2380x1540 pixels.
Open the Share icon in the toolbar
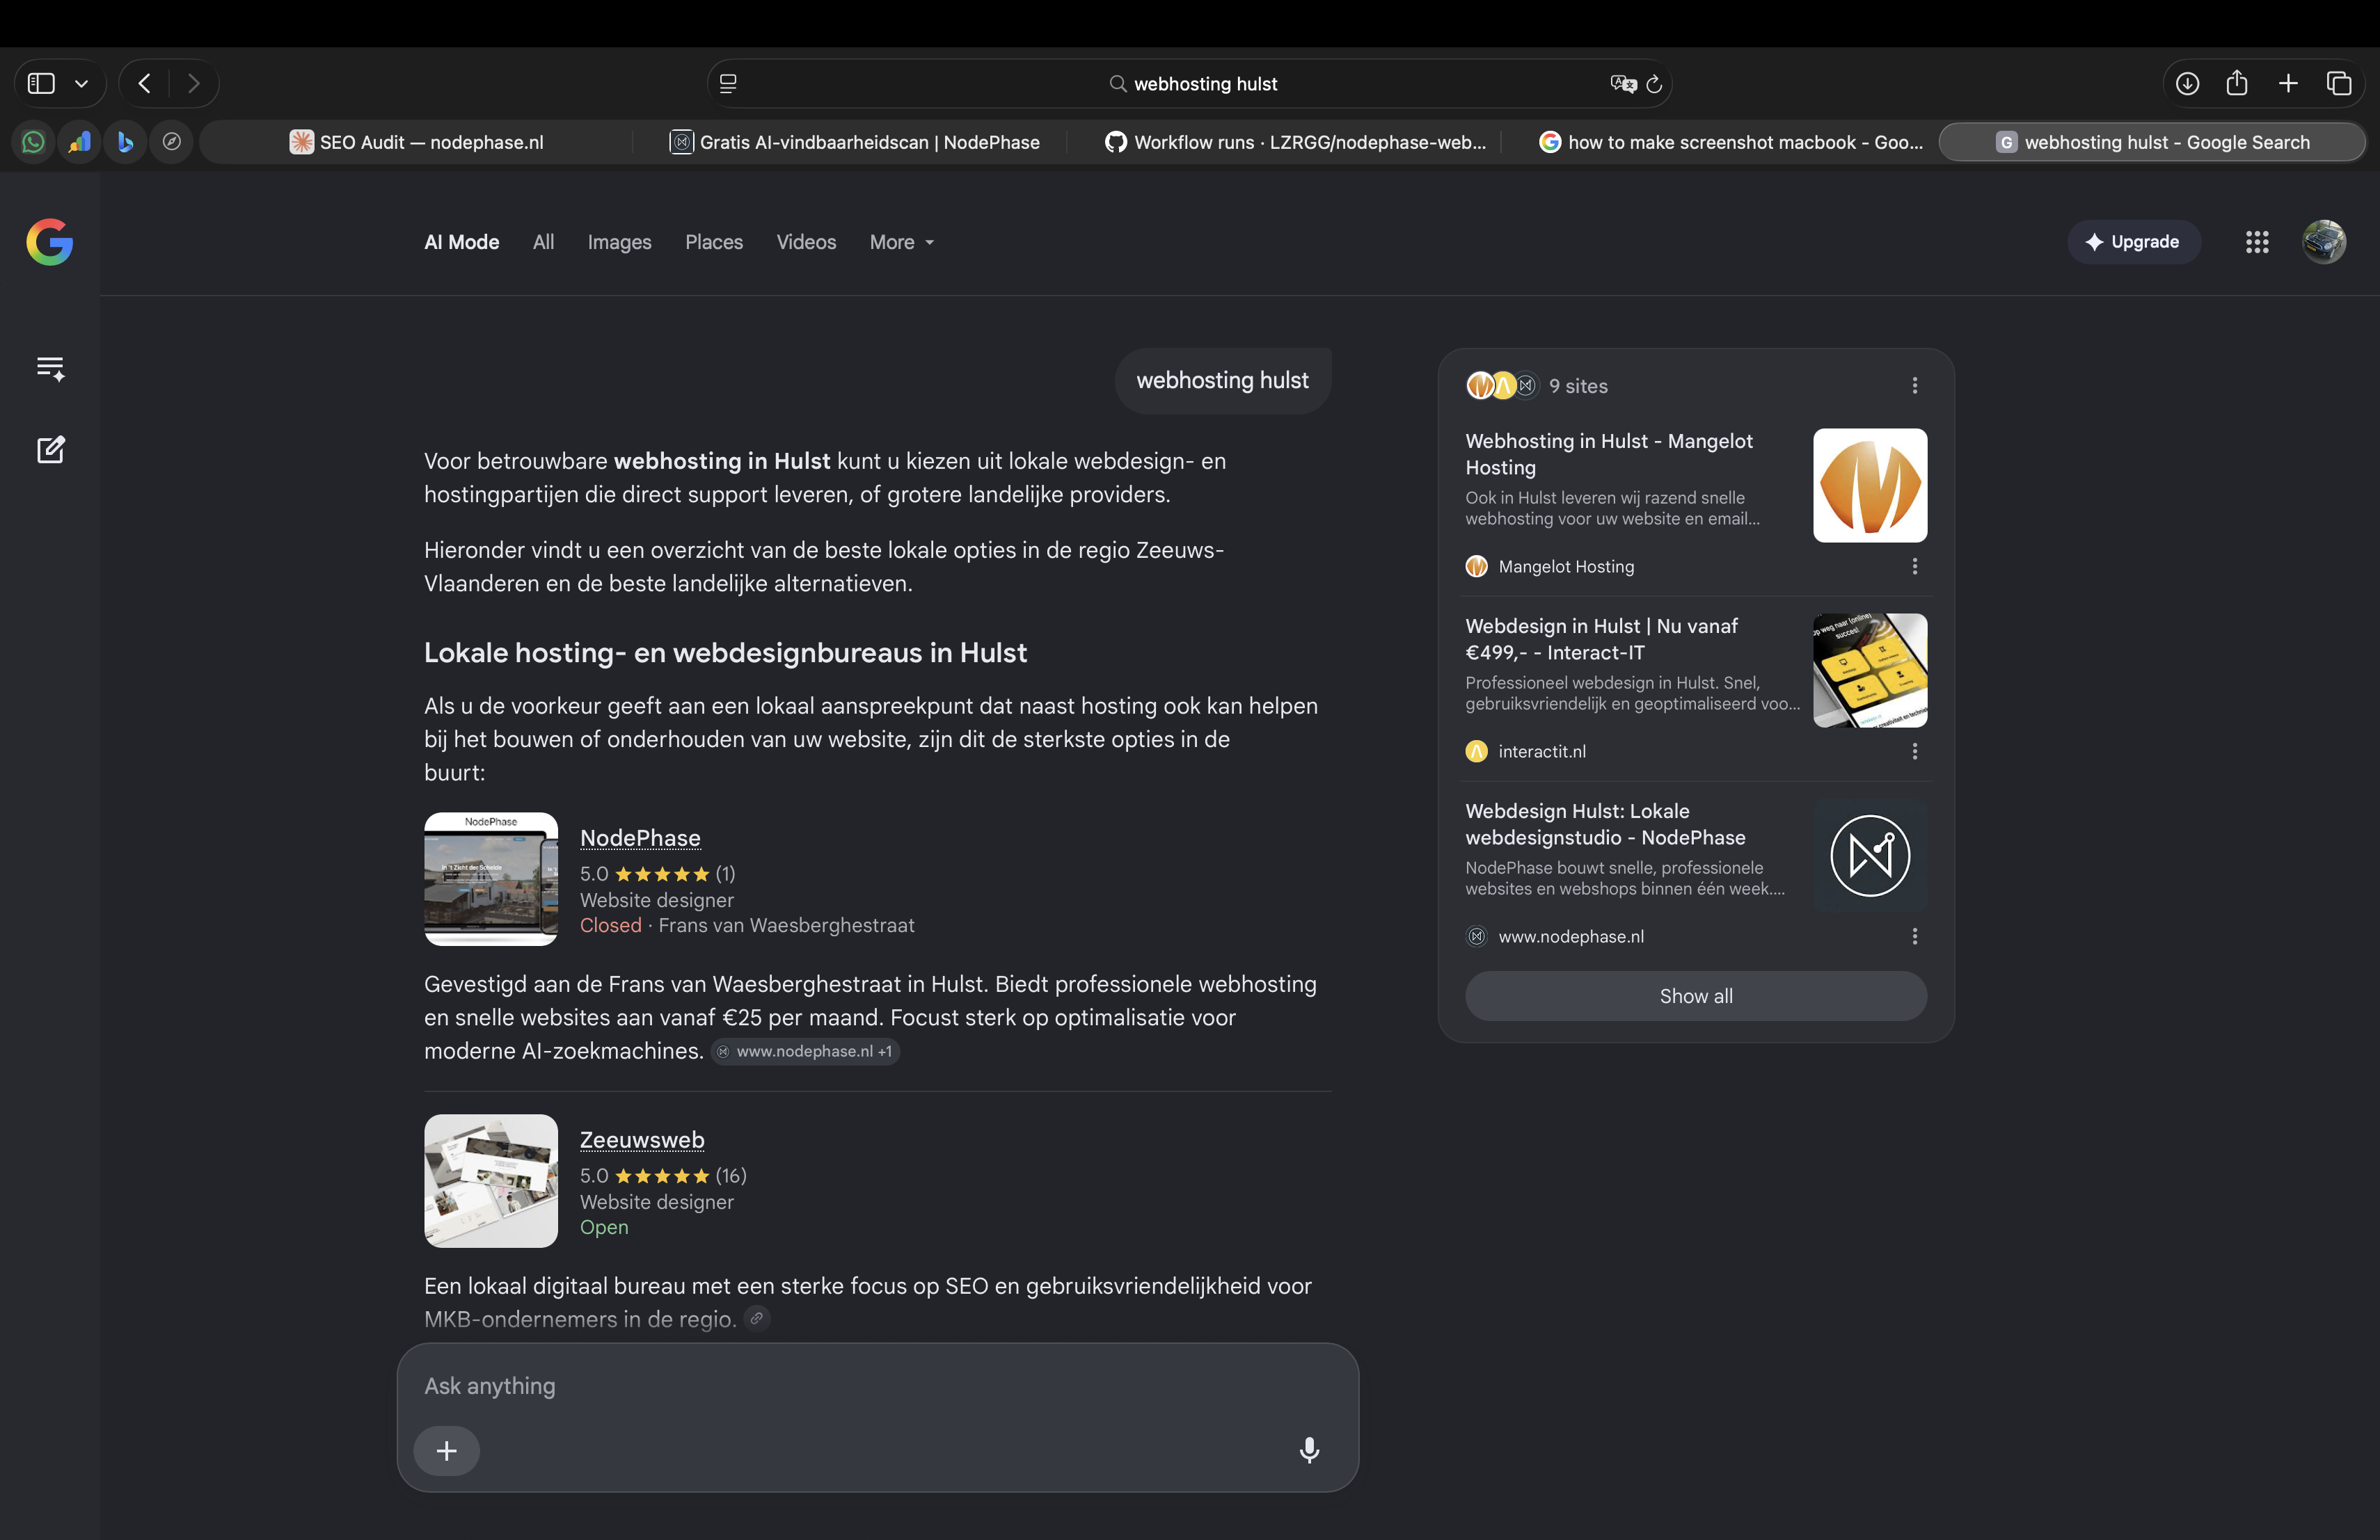coord(2237,83)
